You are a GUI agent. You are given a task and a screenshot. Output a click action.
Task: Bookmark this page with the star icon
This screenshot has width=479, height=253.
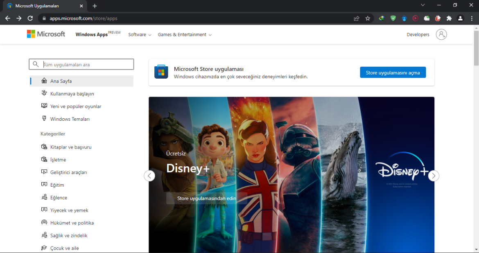point(368,18)
